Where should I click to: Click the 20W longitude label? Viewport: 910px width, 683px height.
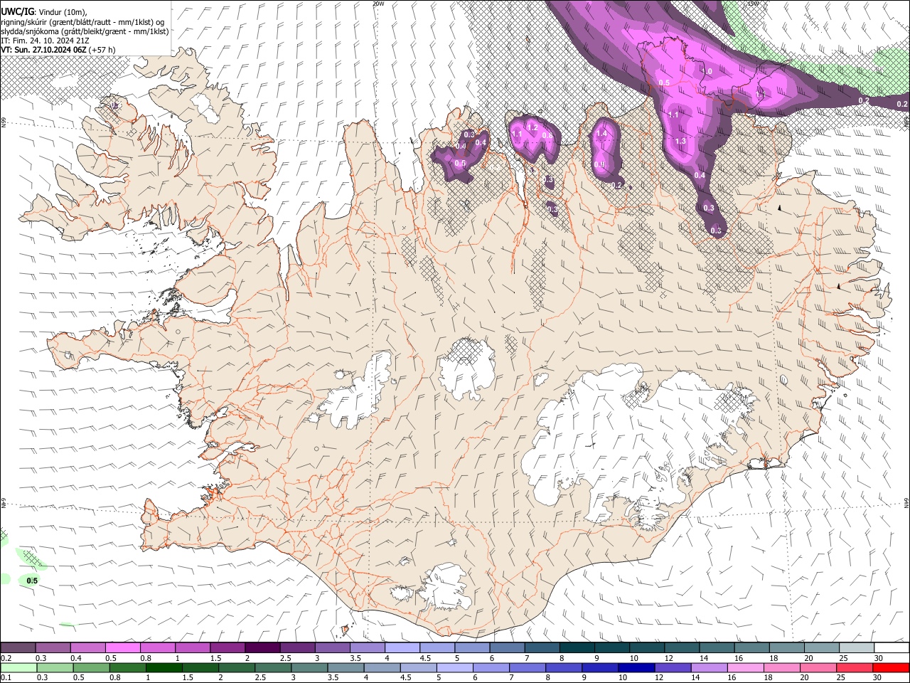pyautogui.click(x=379, y=4)
